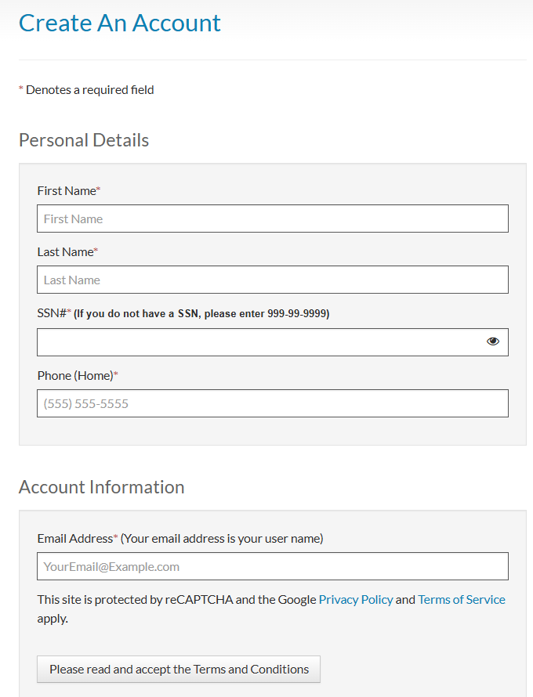The height and width of the screenshot is (697, 533).
Task: Select the Last Name text box
Action: tap(272, 280)
